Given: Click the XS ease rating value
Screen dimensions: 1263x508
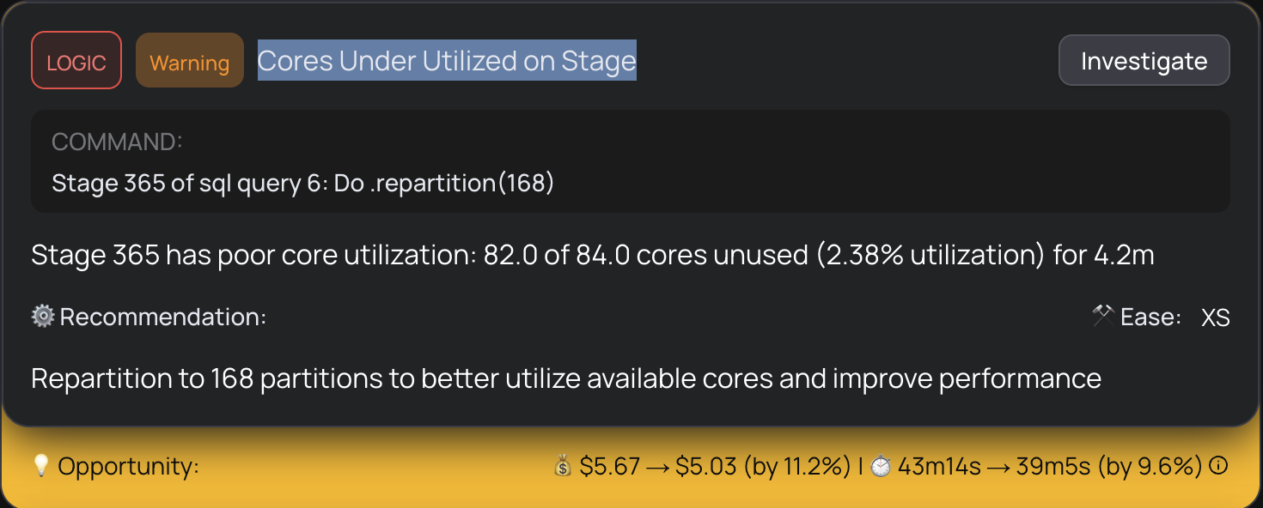Looking at the screenshot, I should coord(1215,317).
